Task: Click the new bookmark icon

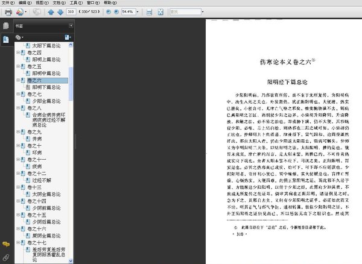Action: click(68, 37)
